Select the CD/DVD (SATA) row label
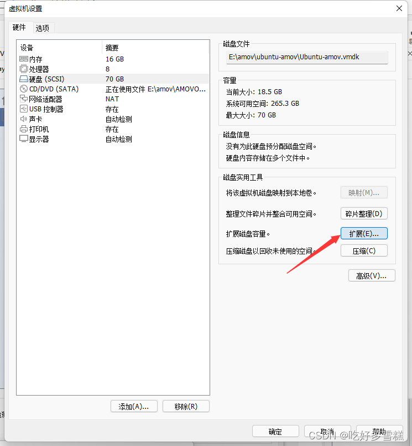Viewport: 412px width, 446px height. (x=54, y=89)
